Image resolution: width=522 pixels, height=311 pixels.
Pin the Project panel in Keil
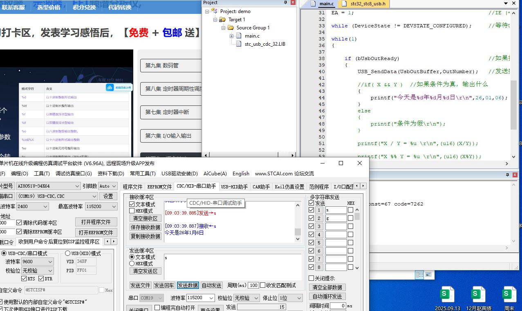coord(286,3)
